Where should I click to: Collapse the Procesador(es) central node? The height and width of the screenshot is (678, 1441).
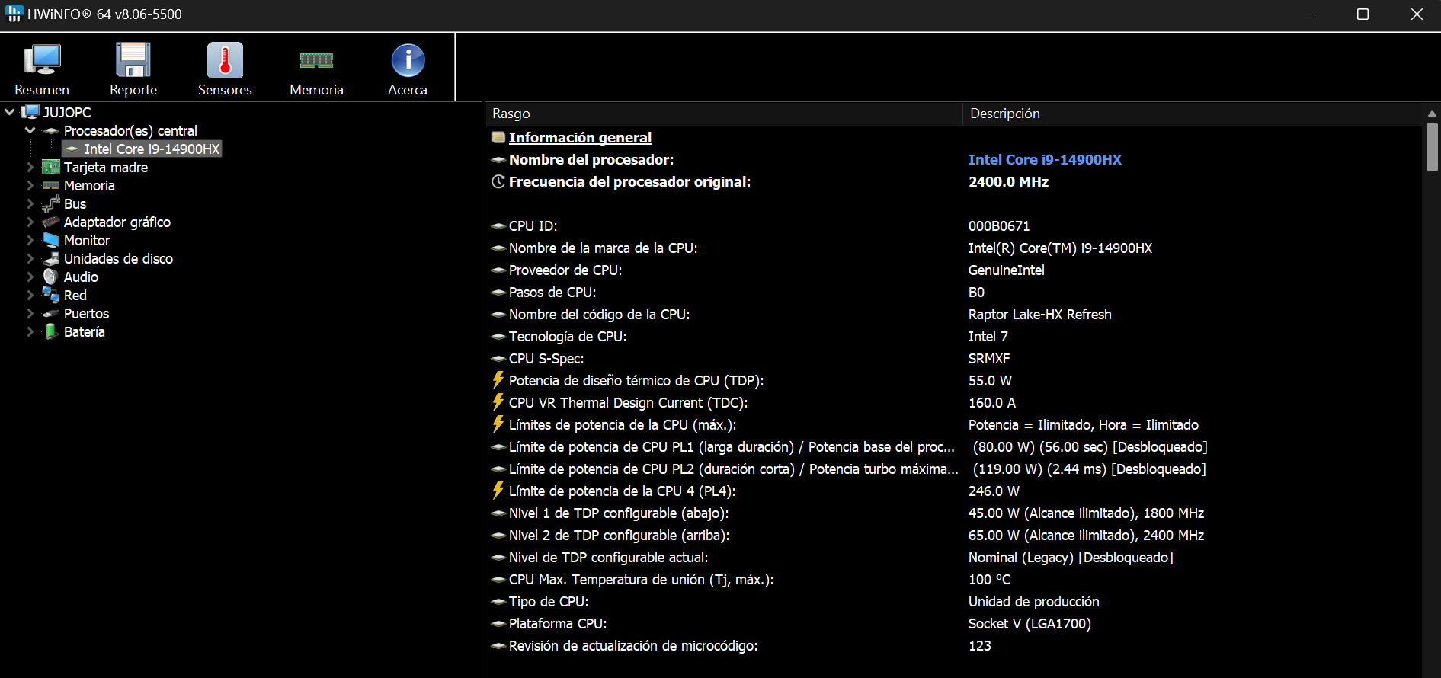(30, 130)
